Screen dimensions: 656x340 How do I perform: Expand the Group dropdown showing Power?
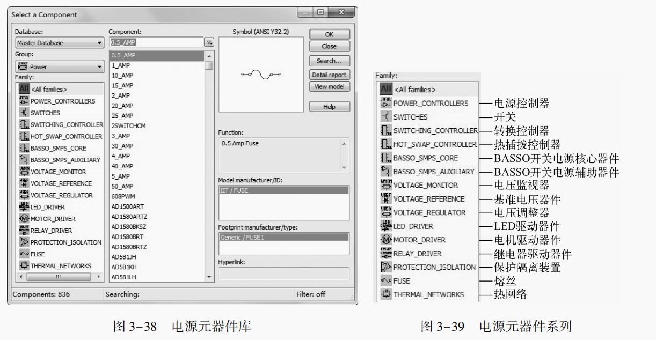point(60,67)
